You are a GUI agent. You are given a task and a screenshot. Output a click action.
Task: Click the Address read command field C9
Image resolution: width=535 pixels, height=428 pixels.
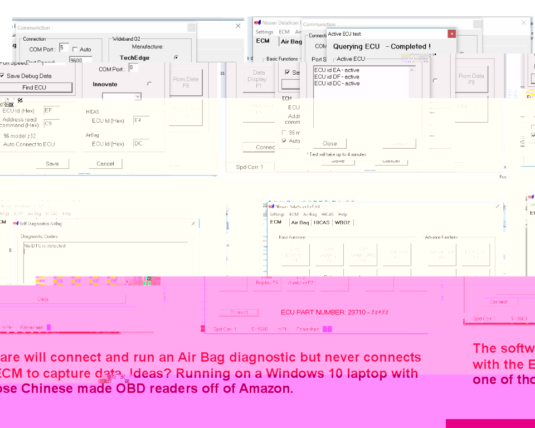[52, 123]
